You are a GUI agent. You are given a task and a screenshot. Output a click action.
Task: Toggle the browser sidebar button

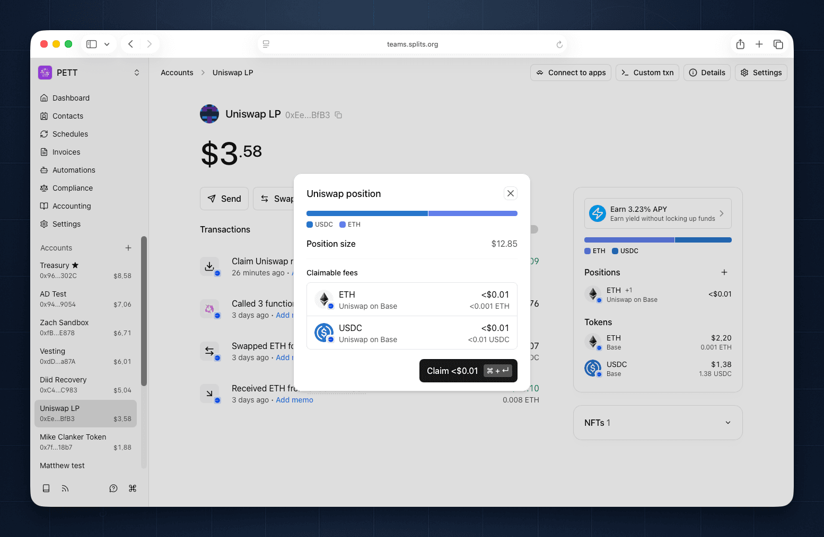(x=92, y=44)
